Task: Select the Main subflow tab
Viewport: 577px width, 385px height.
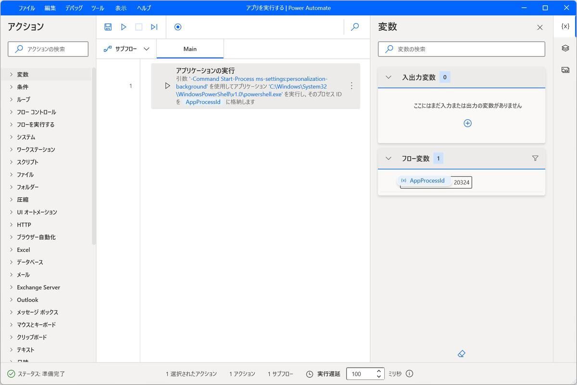Action: pyautogui.click(x=190, y=49)
